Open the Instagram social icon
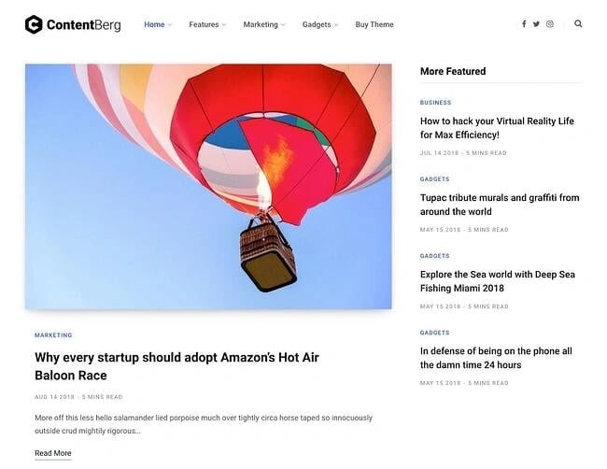The width and height of the screenshot is (607, 469). point(549,24)
